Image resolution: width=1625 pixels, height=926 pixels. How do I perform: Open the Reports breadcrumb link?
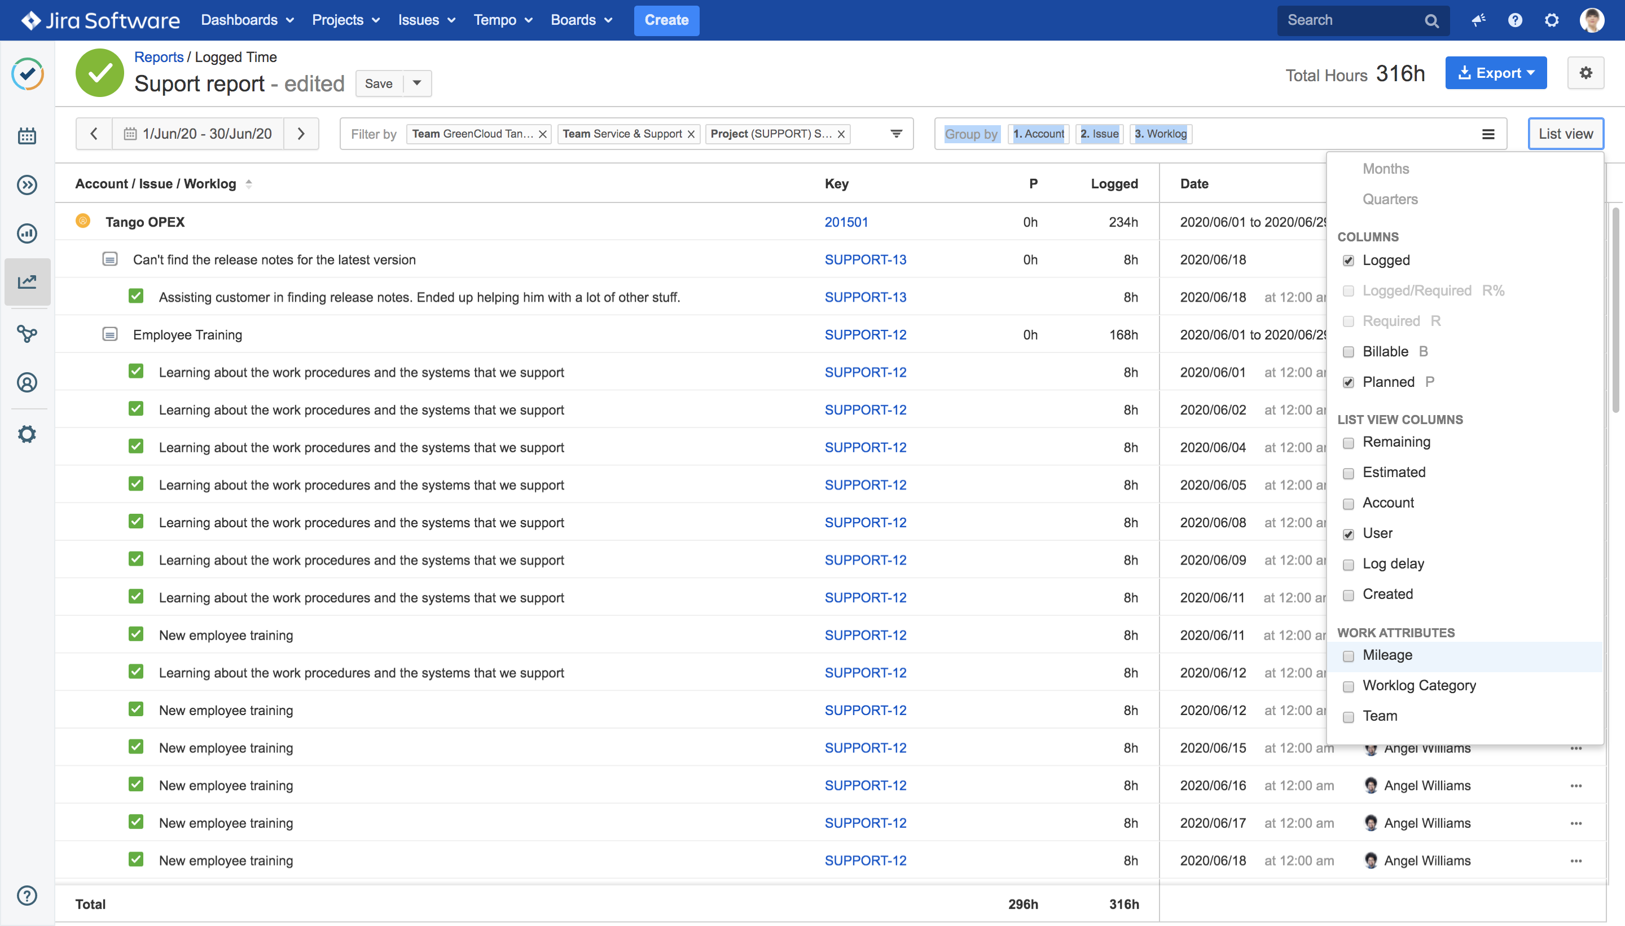pyautogui.click(x=159, y=57)
